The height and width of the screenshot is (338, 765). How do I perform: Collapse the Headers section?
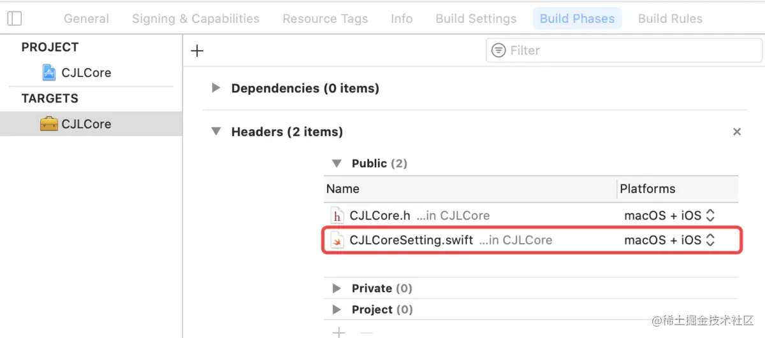(x=216, y=132)
